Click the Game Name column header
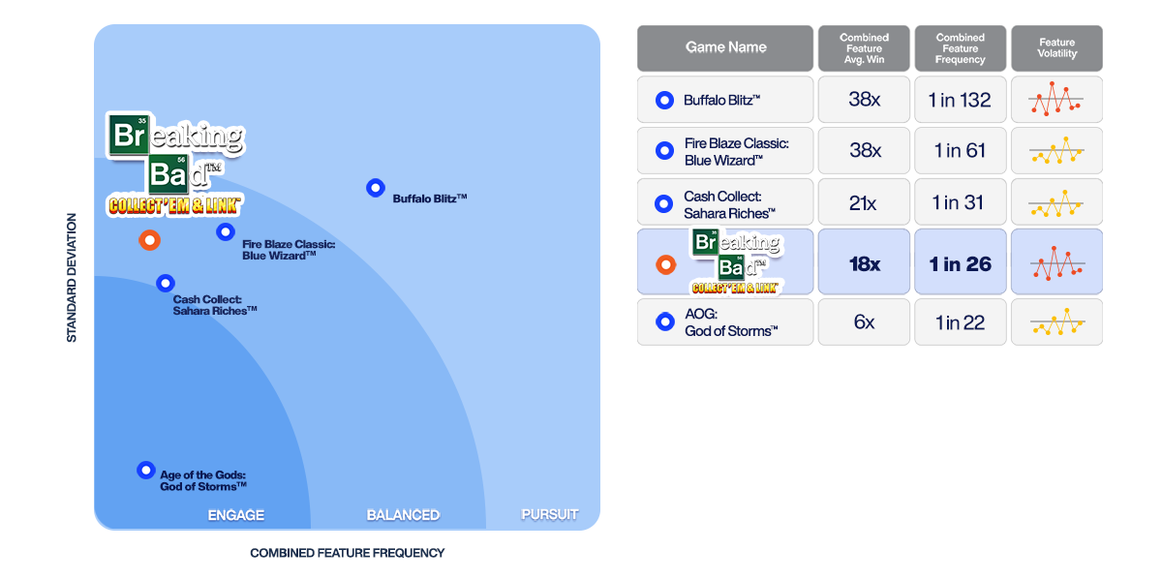 725,47
